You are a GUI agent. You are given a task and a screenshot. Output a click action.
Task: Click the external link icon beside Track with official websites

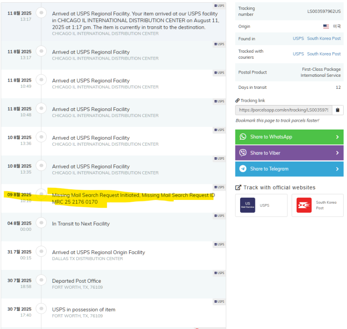(238, 187)
